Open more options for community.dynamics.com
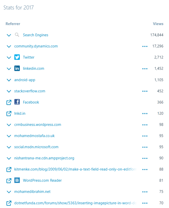This screenshot has width=169, height=208. tap(145, 46)
